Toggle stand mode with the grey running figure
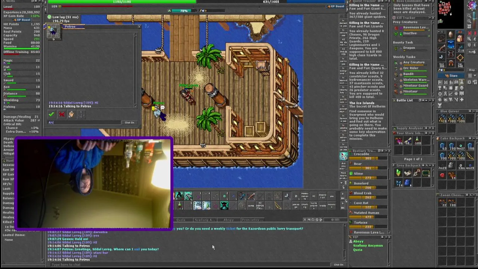This screenshot has width=478, height=269. coord(475,39)
